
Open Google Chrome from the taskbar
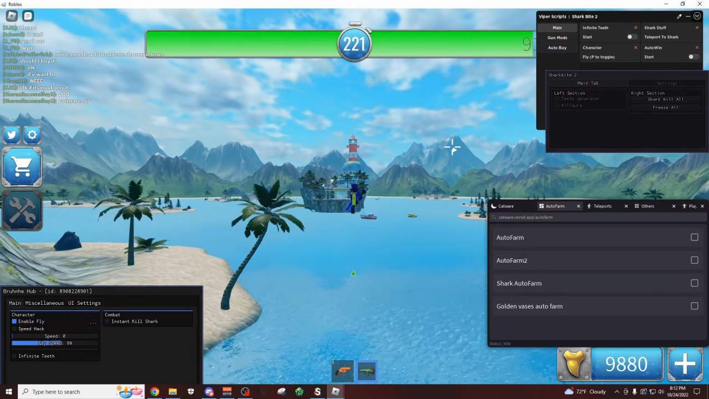click(155, 392)
